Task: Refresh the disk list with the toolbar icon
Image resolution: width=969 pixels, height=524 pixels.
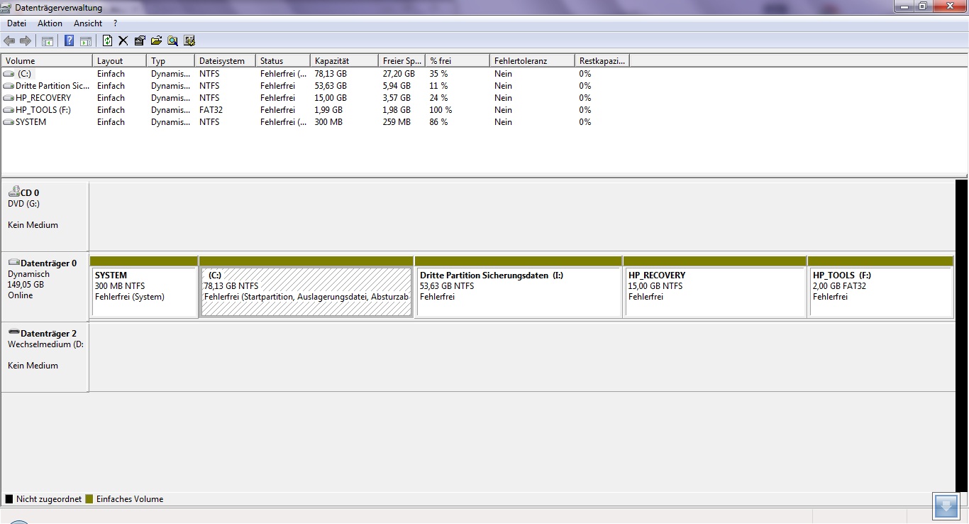Action: (107, 40)
